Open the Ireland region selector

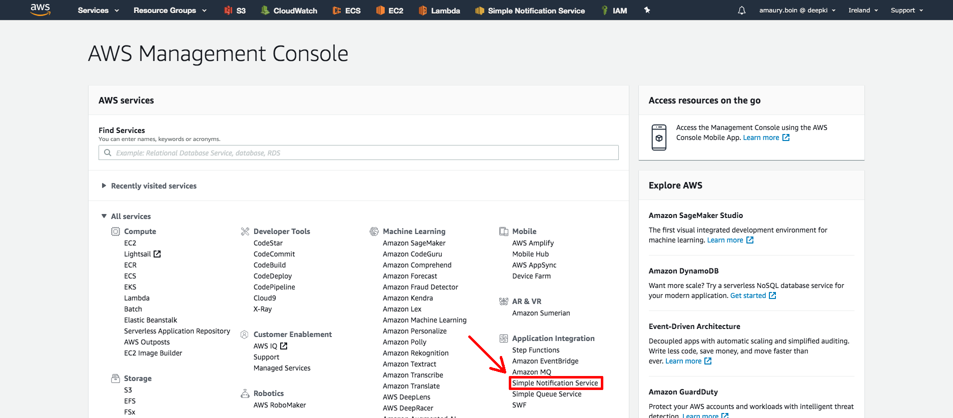pyautogui.click(x=863, y=10)
